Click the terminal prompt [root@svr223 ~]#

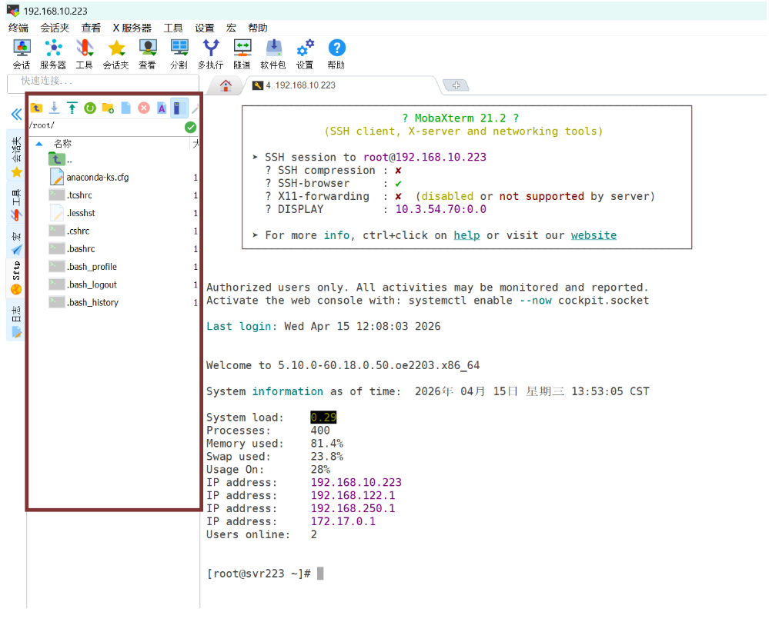259,574
